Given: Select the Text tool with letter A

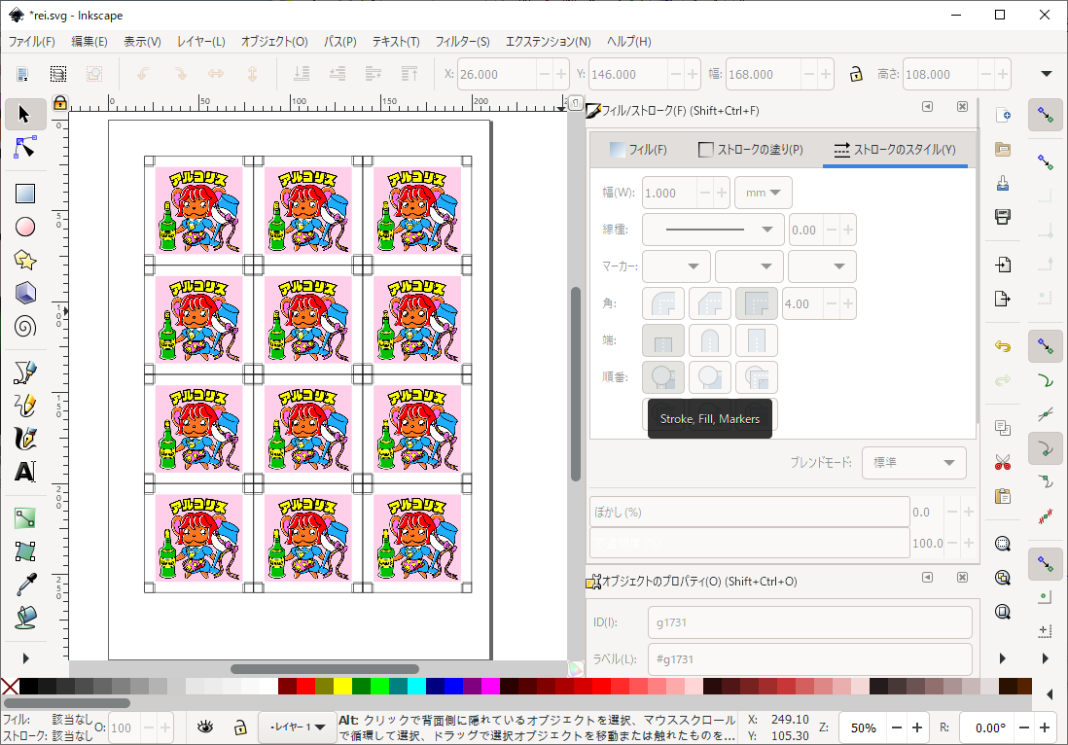Looking at the screenshot, I should click(x=24, y=472).
